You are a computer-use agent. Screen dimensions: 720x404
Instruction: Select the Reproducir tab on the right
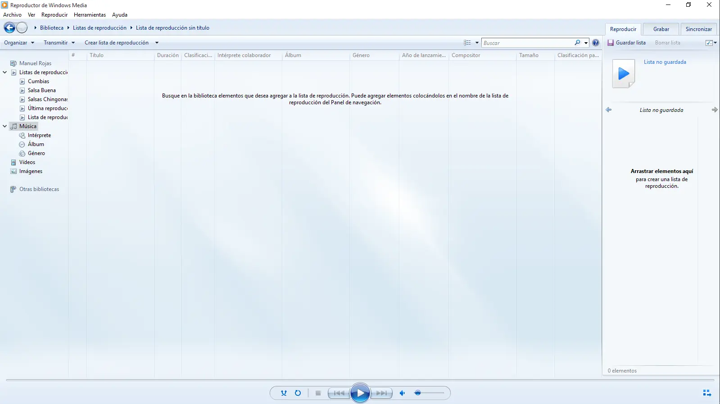pos(623,29)
